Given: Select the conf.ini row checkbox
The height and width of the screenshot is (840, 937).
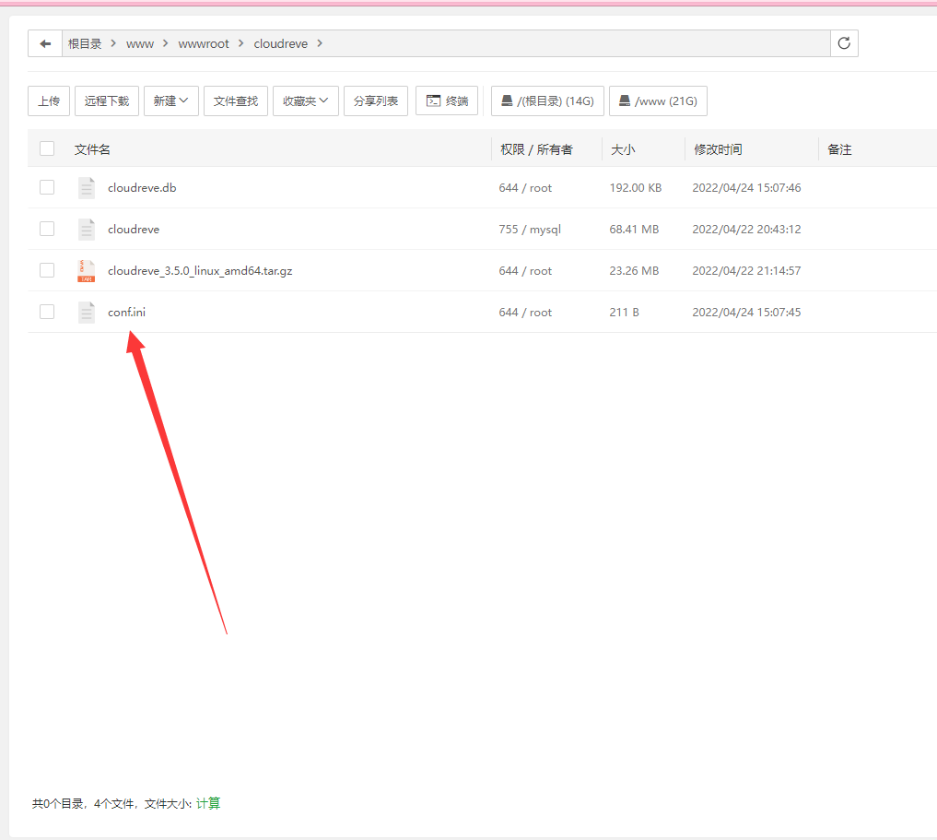Looking at the screenshot, I should (x=47, y=312).
